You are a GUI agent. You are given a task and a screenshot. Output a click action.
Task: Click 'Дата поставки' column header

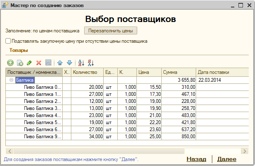[x=222, y=72]
